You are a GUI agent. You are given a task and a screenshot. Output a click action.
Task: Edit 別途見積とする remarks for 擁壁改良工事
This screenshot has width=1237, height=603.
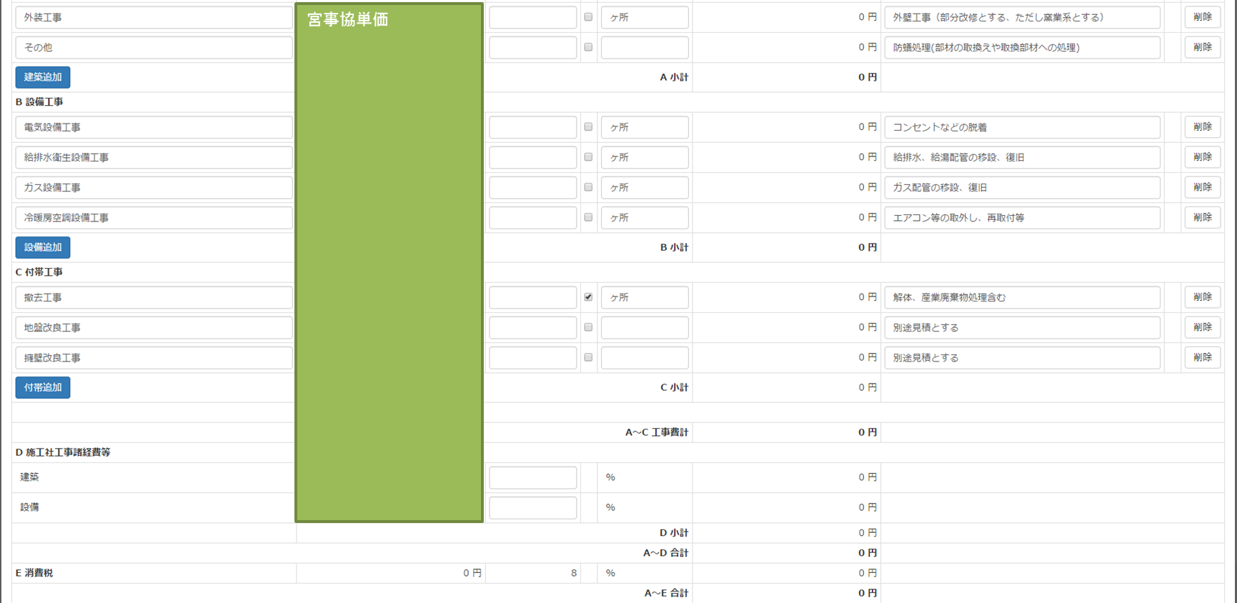point(1022,357)
